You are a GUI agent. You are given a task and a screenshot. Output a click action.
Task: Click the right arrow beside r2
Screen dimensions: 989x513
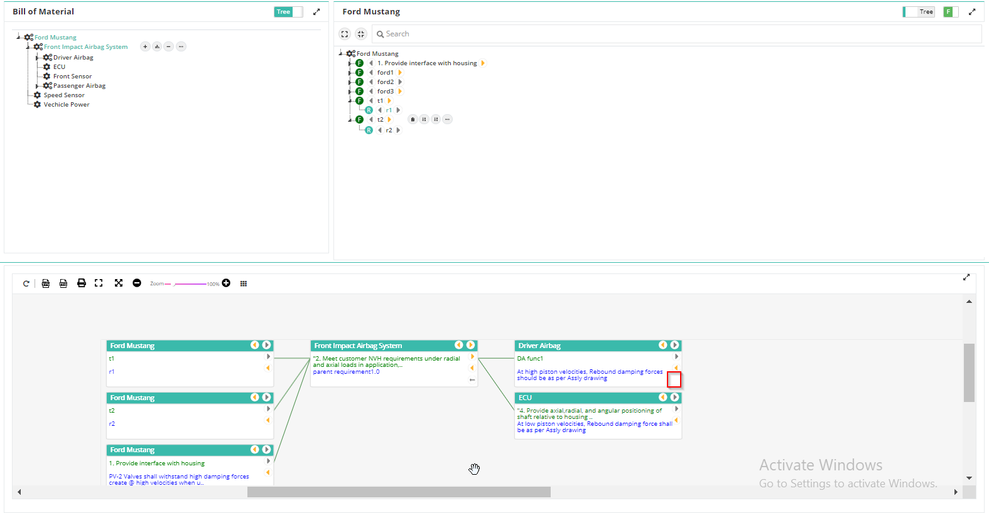[x=398, y=130]
